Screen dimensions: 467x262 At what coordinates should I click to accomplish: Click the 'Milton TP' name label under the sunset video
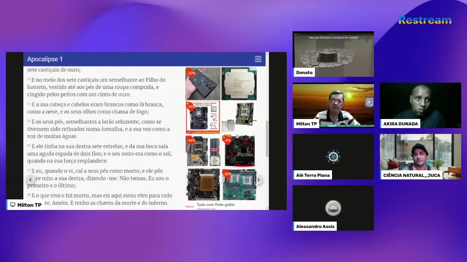click(x=306, y=124)
